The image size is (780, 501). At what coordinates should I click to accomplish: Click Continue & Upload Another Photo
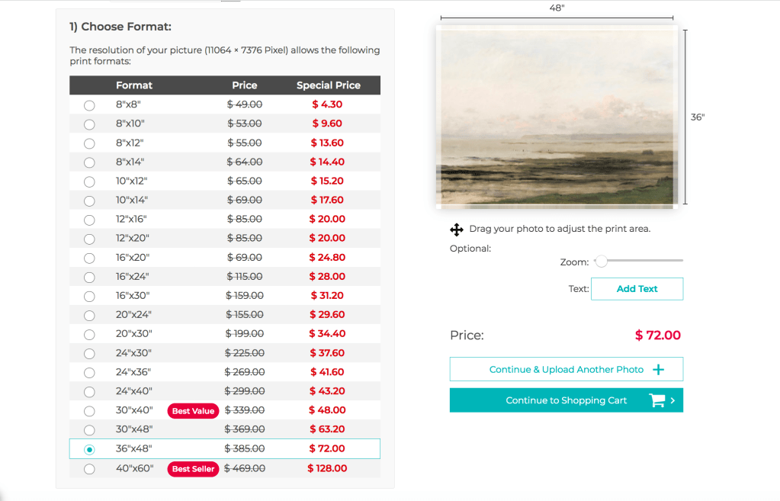pyautogui.click(x=566, y=370)
